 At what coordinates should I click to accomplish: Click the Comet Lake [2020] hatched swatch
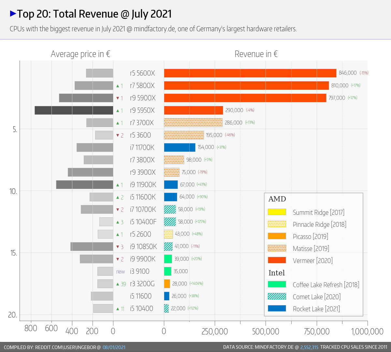[277, 296]
